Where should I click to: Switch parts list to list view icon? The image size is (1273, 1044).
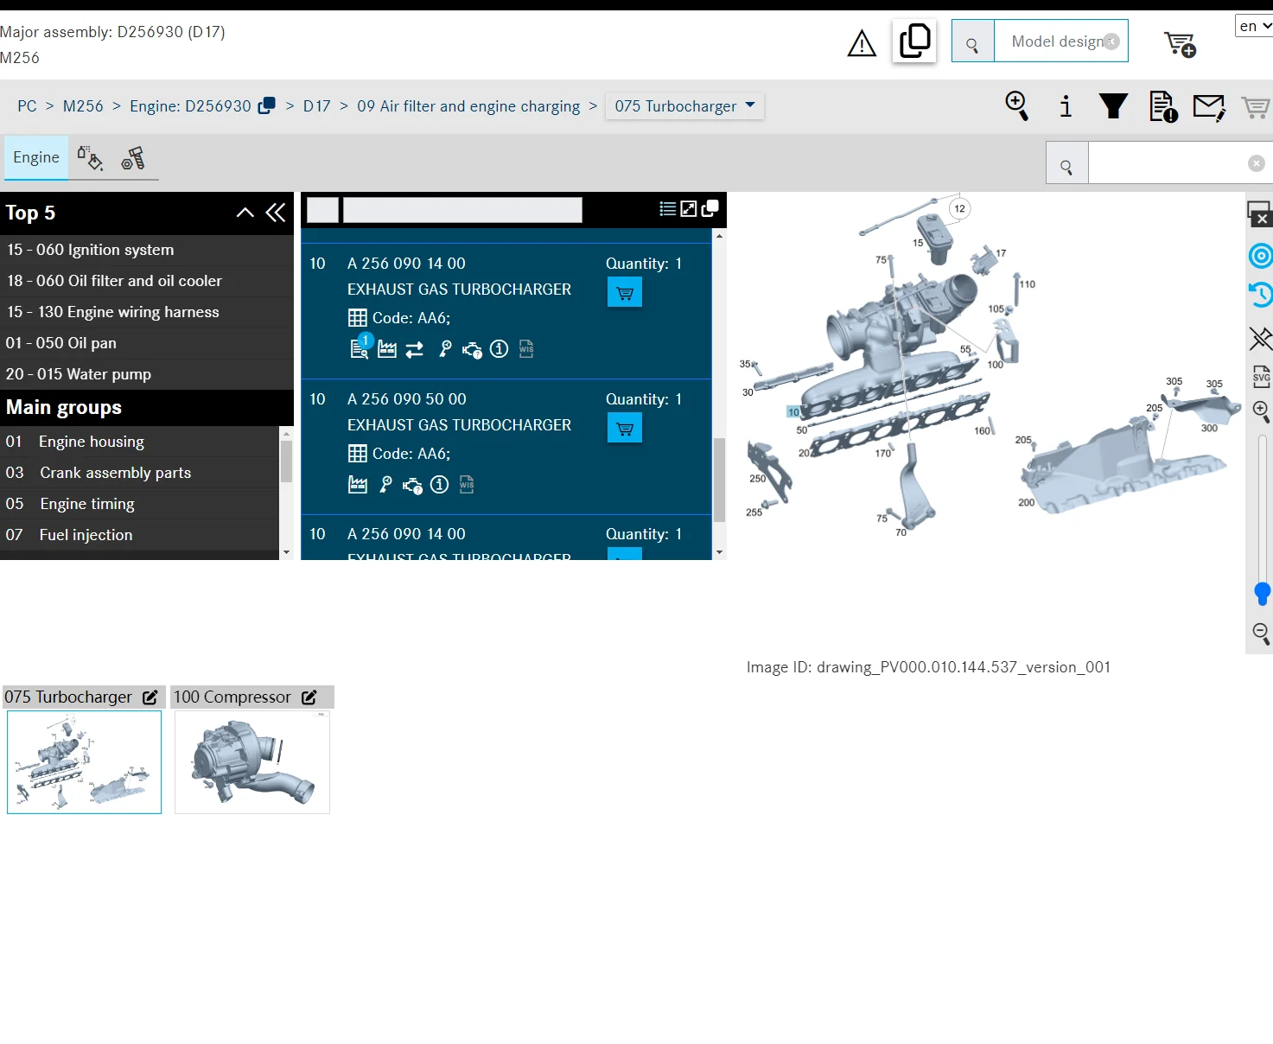[x=667, y=208]
